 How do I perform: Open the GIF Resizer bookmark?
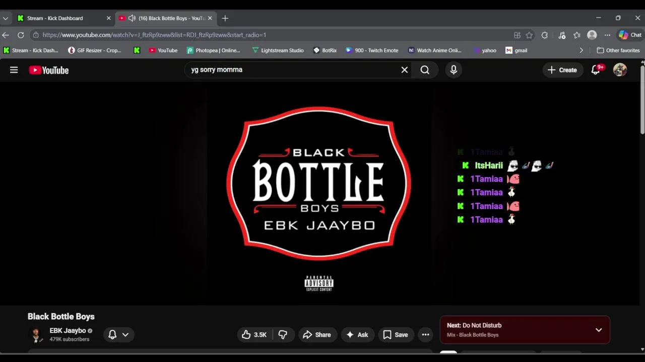[95, 50]
